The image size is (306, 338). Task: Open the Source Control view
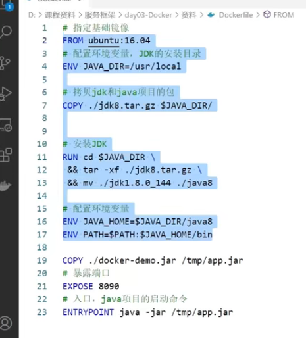click(x=5, y=63)
